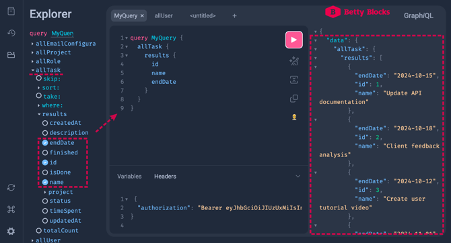Expand the project field
This screenshot has width=451, height=243.
coord(45,192)
